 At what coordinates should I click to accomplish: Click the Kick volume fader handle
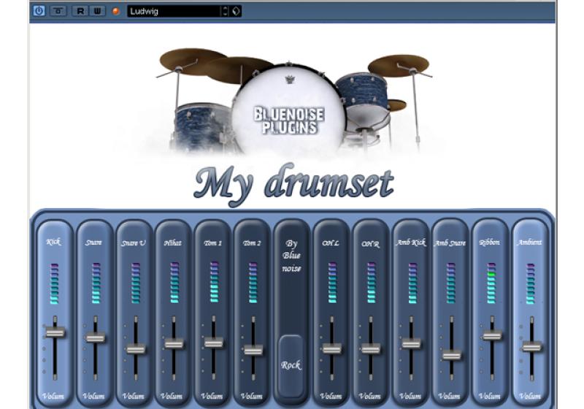click(x=55, y=332)
